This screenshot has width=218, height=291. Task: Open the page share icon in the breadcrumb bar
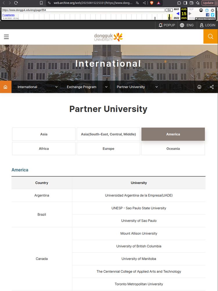212,87
